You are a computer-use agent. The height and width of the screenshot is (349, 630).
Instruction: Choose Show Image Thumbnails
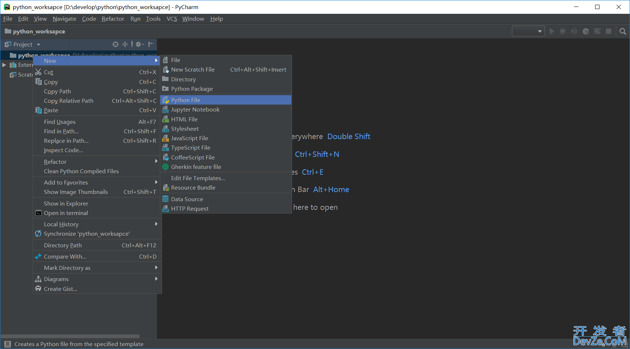click(97, 192)
